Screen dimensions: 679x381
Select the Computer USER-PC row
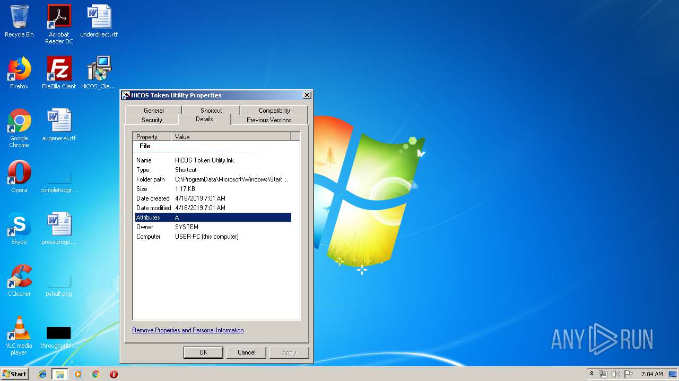[213, 237]
